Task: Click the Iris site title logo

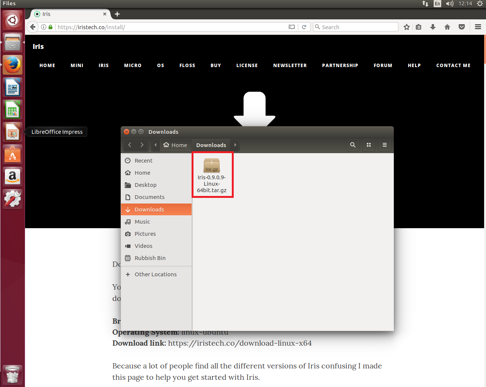Action: (38, 47)
